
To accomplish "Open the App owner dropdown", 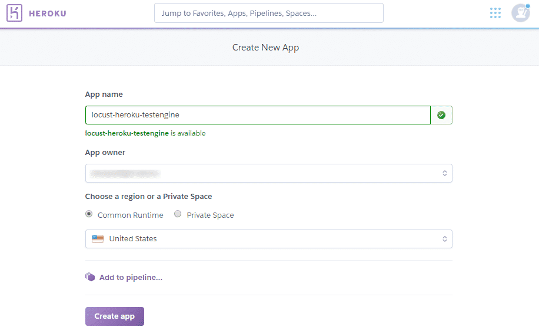I will click(x=259, y=173).
